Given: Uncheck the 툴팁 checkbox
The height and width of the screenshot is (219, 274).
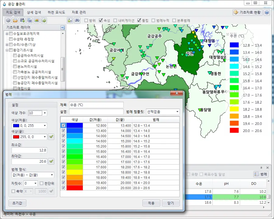Looking at the screenshot, I should tap(139, 20).
